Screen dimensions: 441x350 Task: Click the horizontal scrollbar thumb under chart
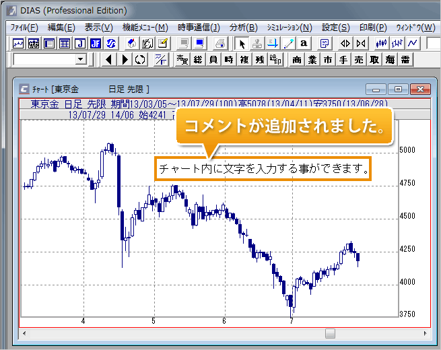[330, 333]
